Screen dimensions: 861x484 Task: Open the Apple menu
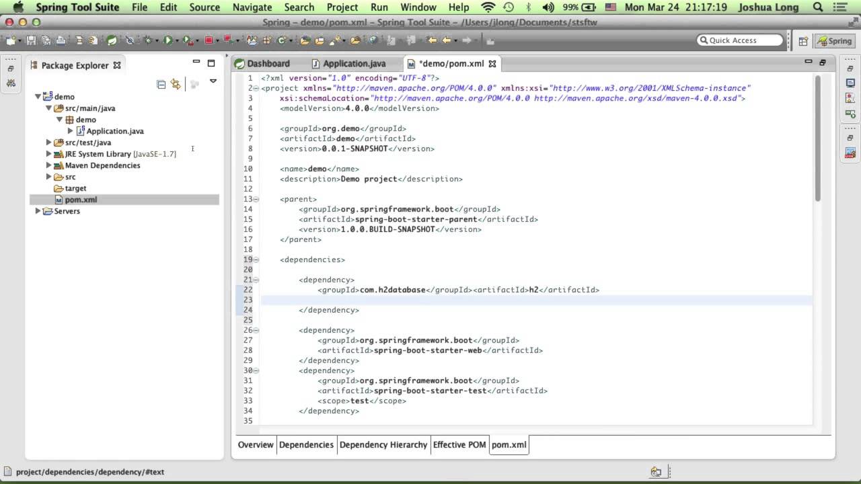[x=18, y=7]
